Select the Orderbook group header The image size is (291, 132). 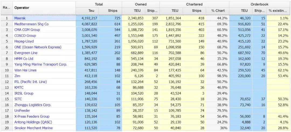click(260, 4)
